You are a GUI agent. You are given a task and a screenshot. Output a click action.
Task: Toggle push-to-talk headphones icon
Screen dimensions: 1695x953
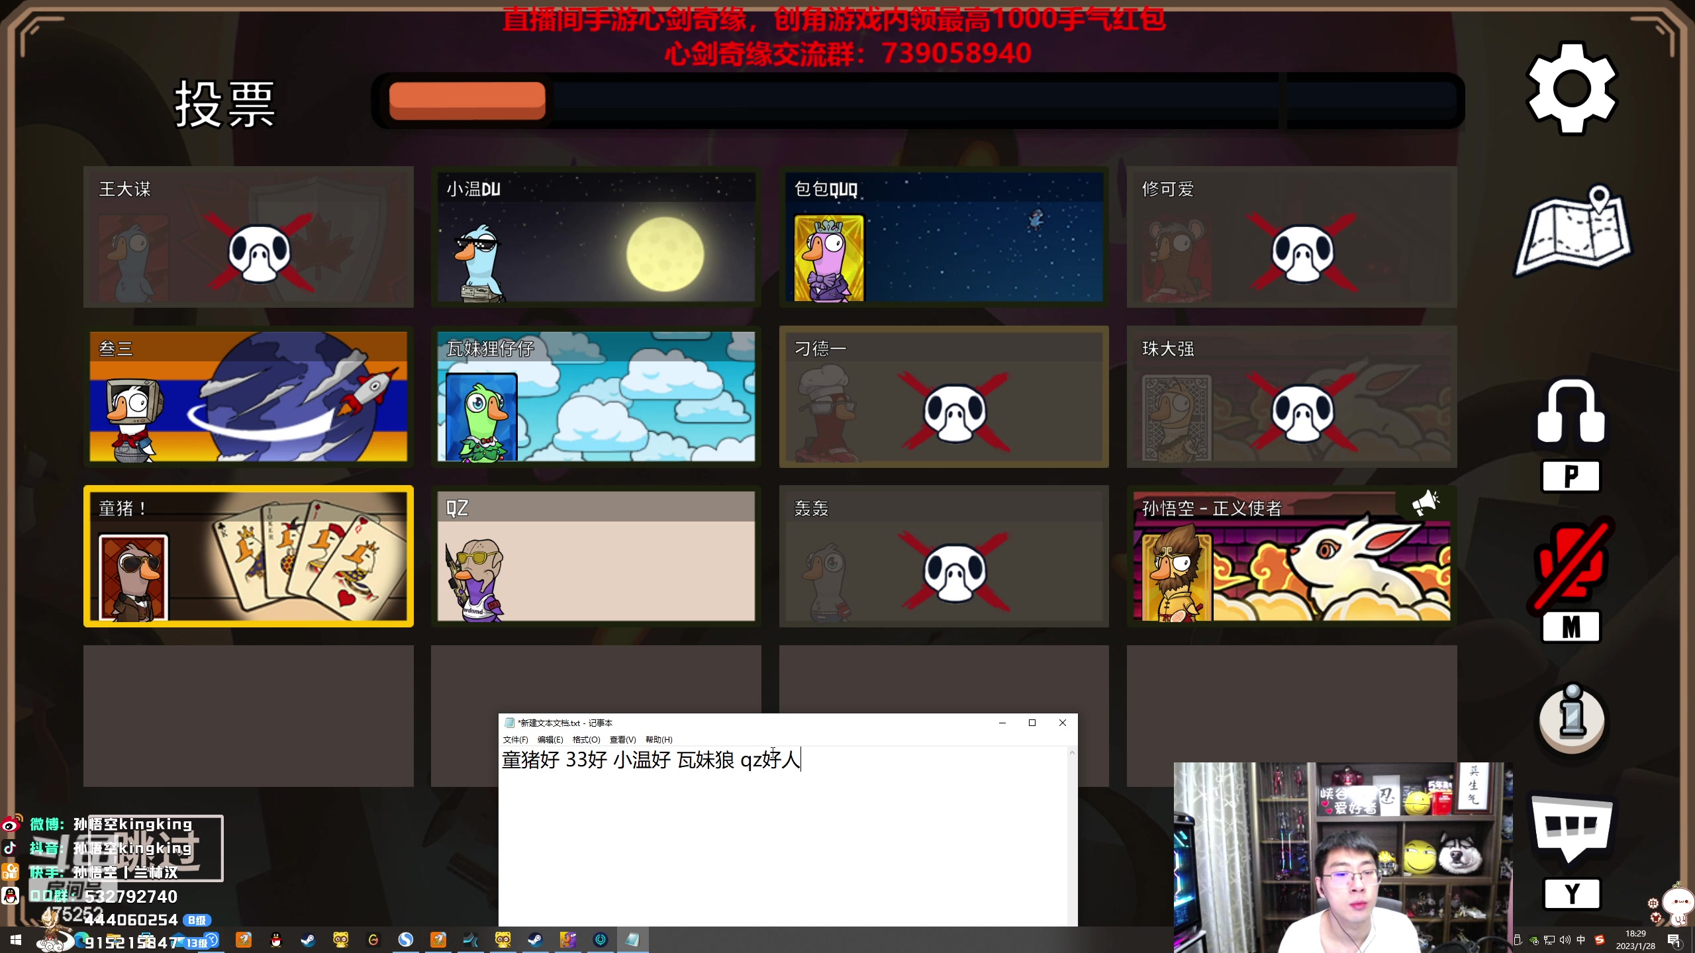(1571, 411)
